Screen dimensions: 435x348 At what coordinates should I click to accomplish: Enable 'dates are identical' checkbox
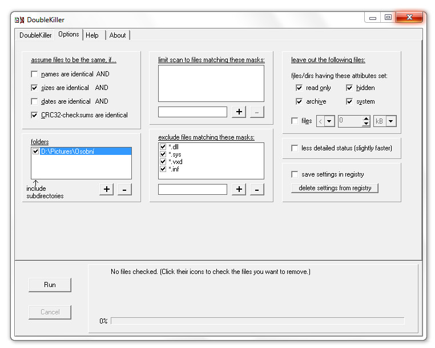click(34, 101)
